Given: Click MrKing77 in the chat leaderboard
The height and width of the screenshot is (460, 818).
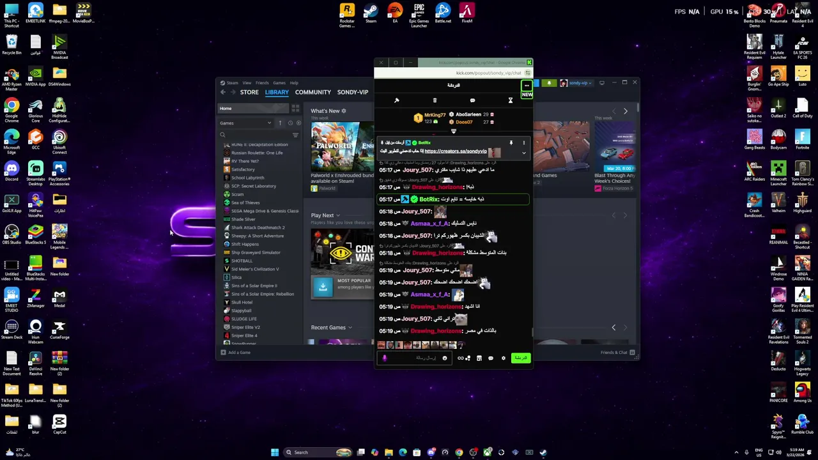Looking at the screenshot, I should (435, 115).
